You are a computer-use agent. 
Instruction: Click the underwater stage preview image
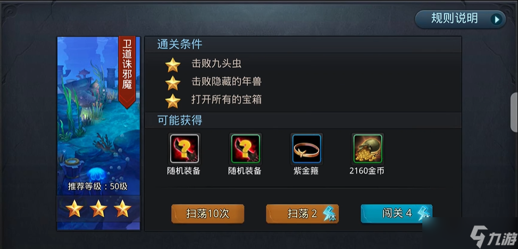[x=98, y=116]
